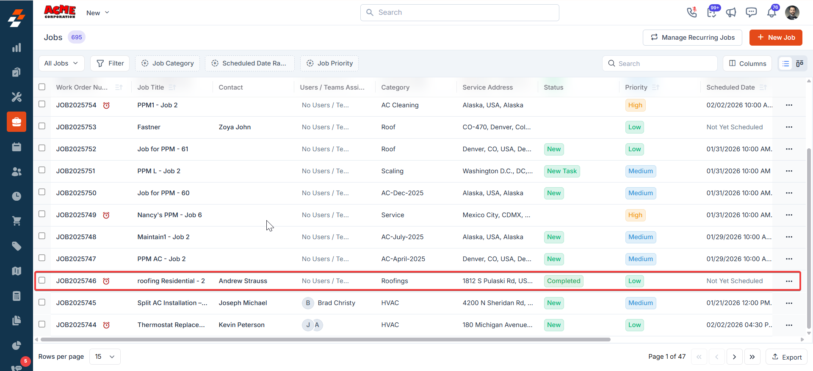Open the Job Priority filter dropdown

[329, 63]
